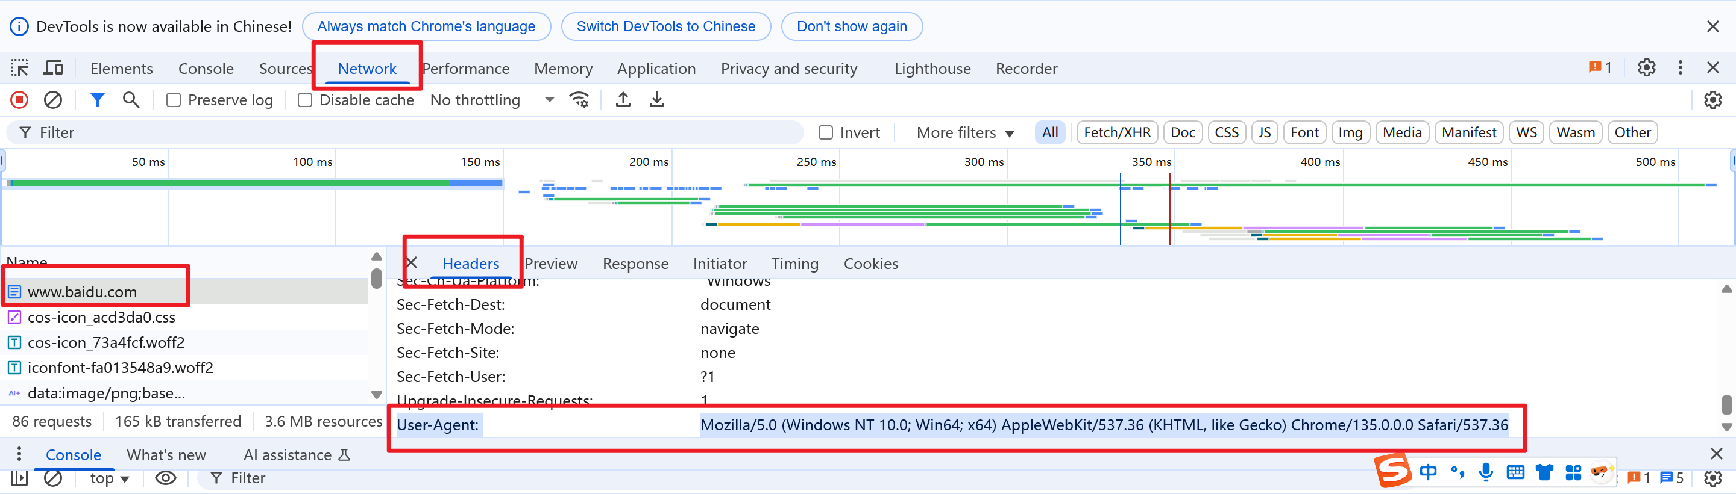
Task: Open DevTools settings gear
Action: click(x=1647, y=67)
